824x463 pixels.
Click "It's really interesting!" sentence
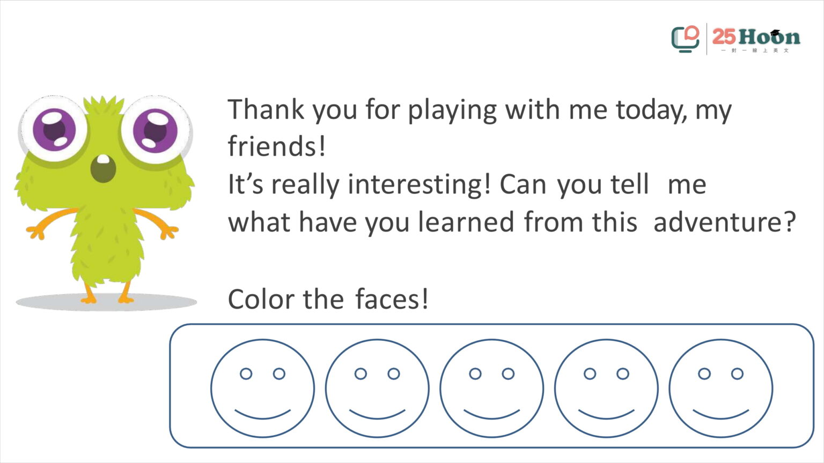(x=359, y=184)
